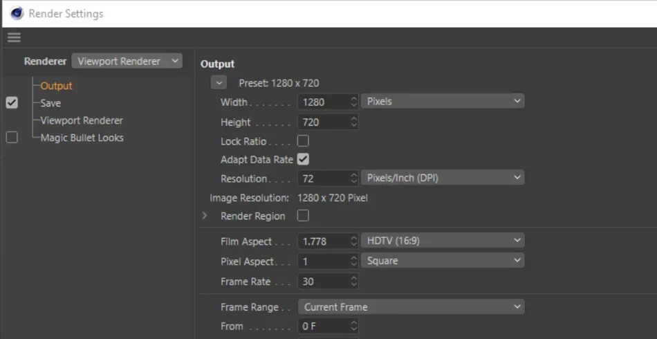Screen dimensions: 657x339
Task: Open the Preset arrow button
Action: click(219, 82)
